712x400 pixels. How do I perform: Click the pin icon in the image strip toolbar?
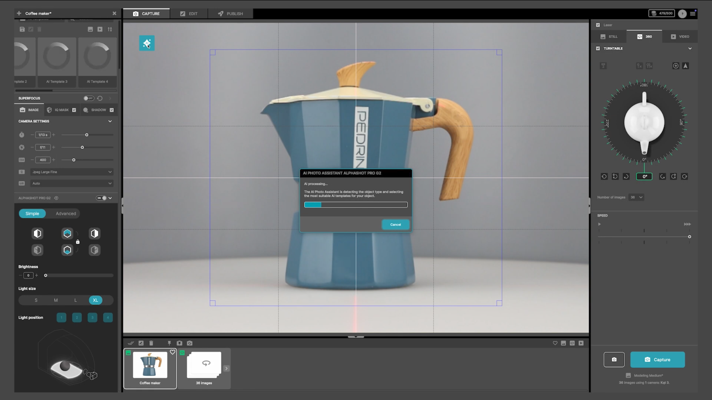pyautogui.click(x=169, y=343)
